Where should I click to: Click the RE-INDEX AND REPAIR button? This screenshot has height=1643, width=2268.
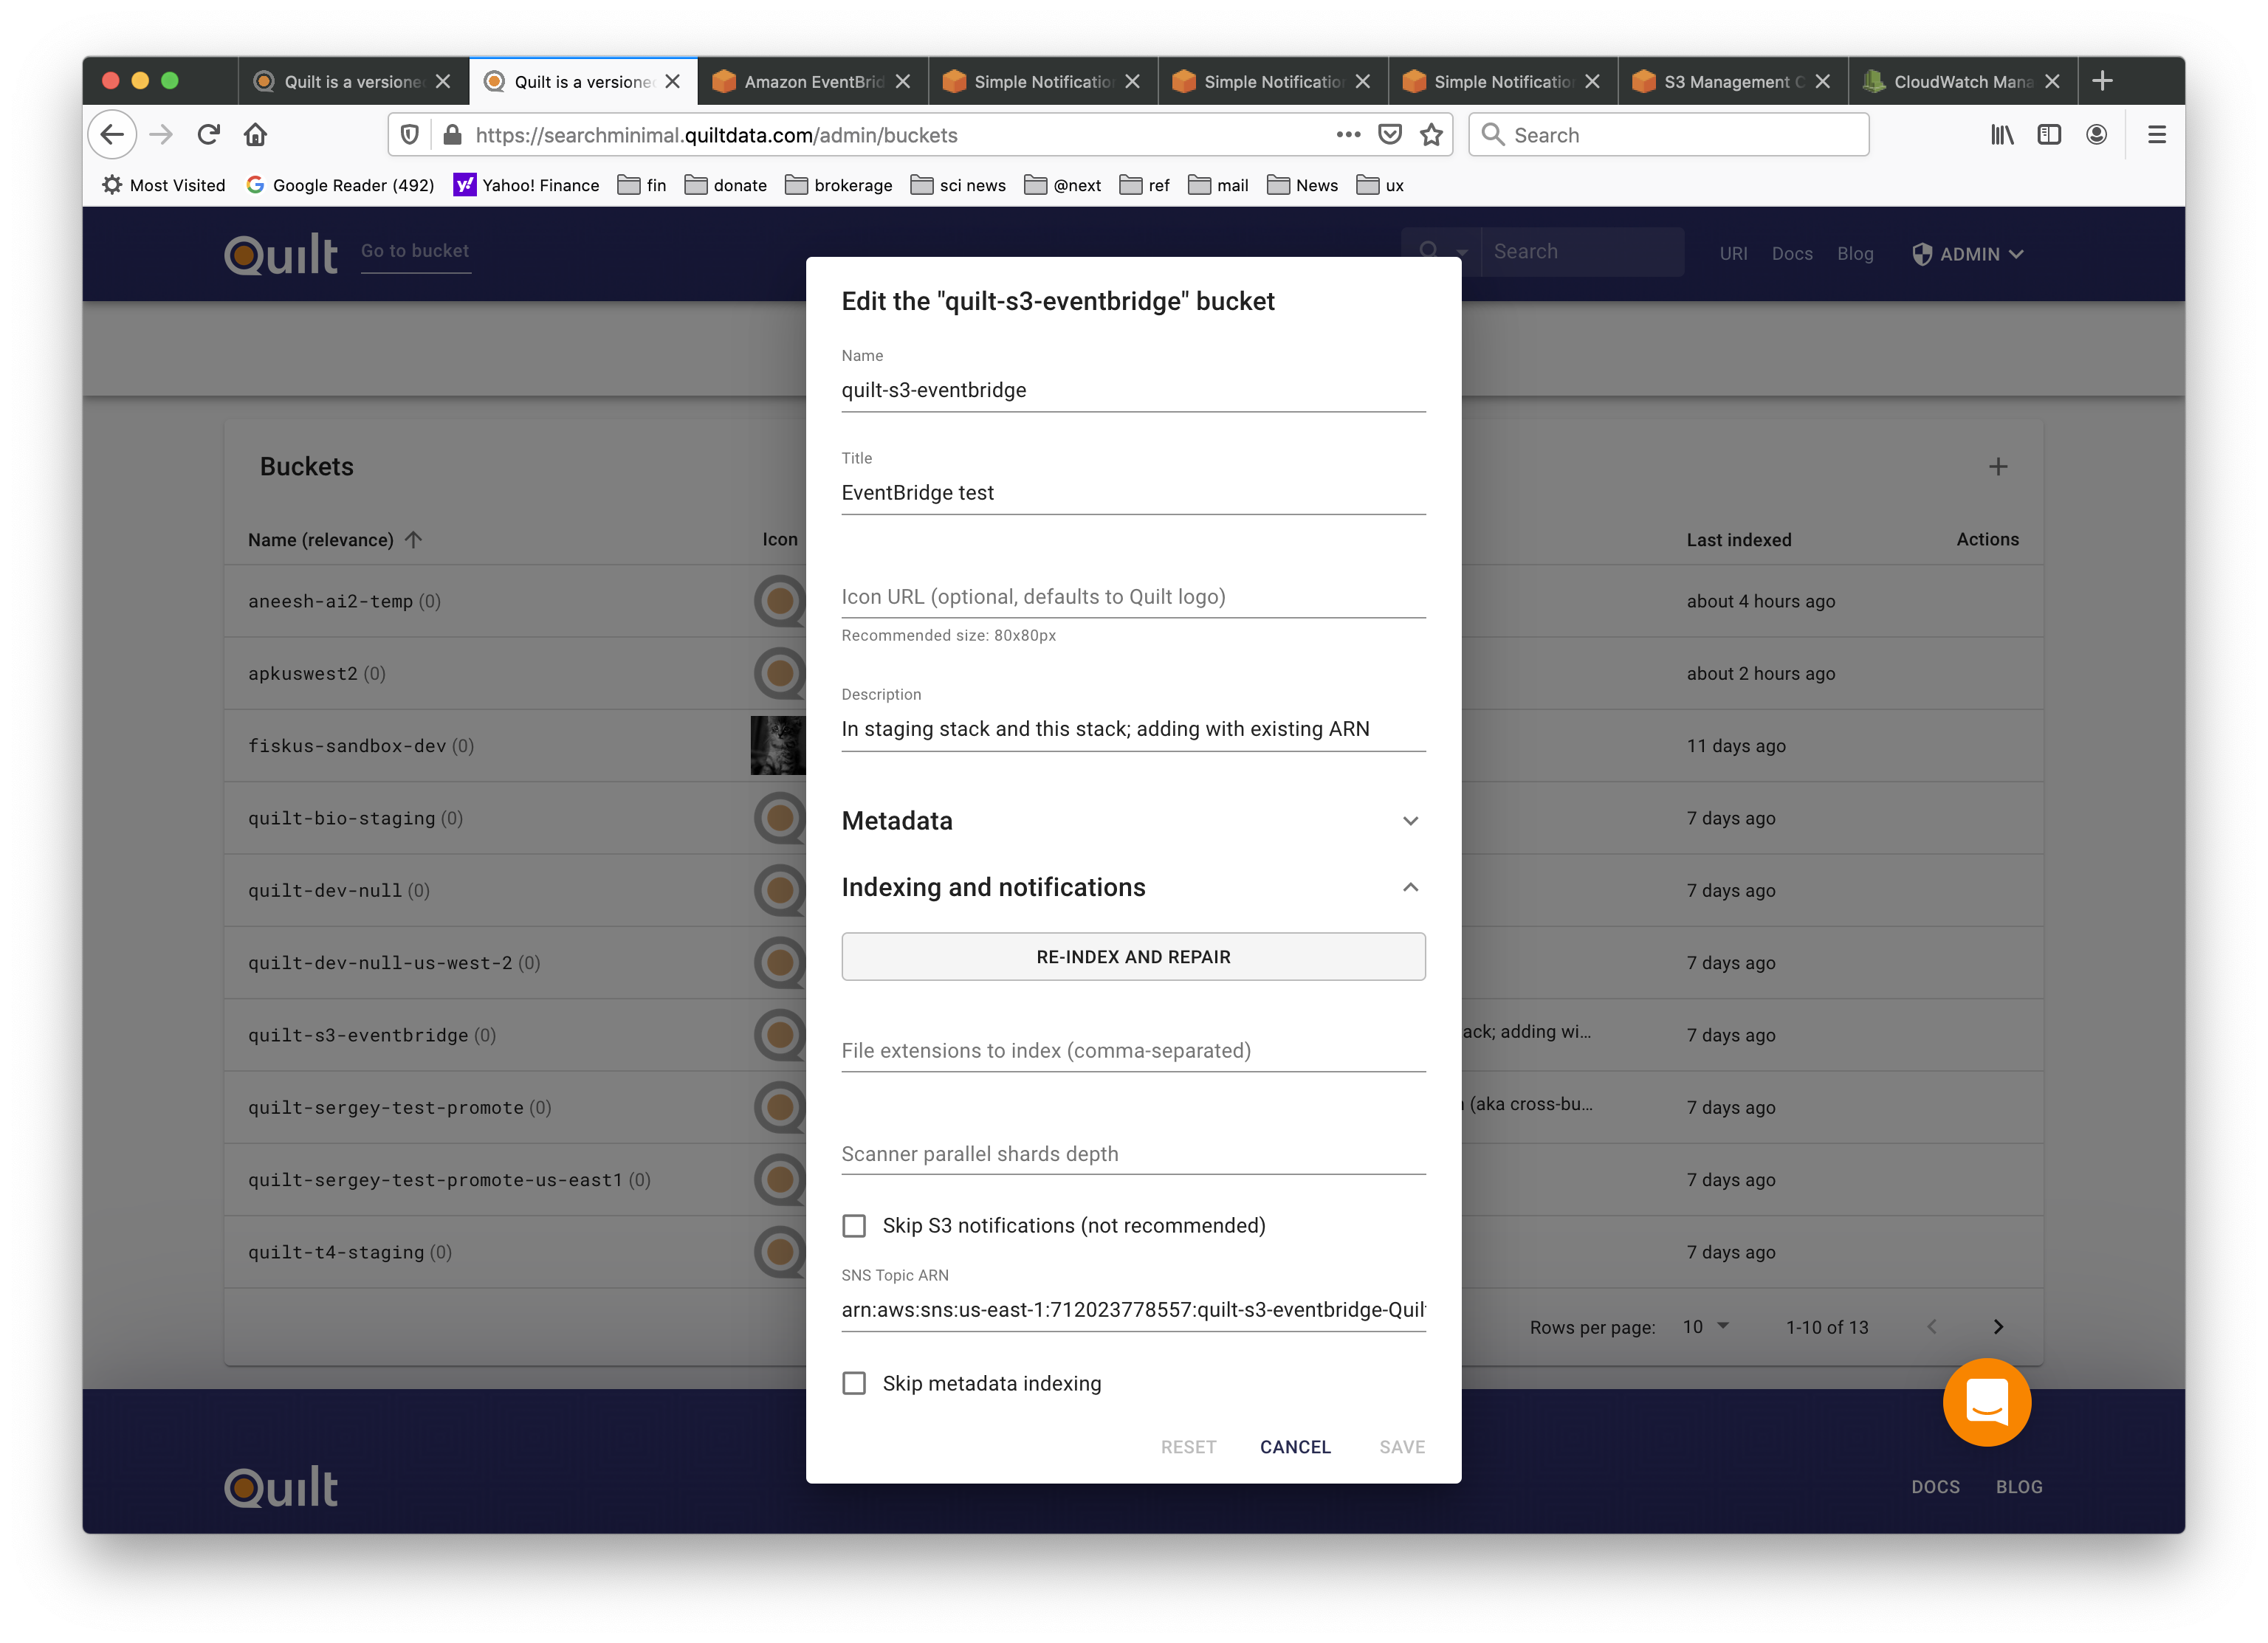[x=1134, y=957]
